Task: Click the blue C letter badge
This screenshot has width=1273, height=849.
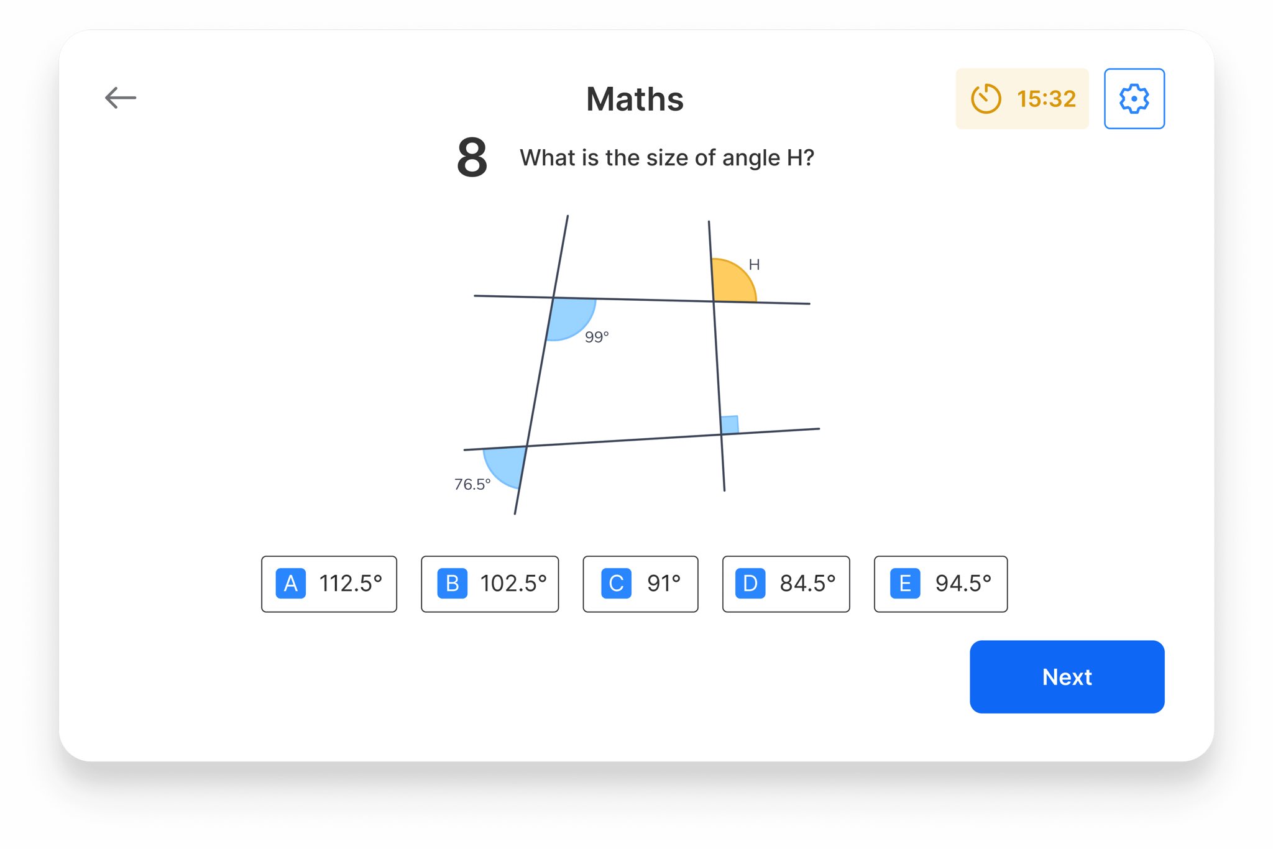Action: (616, 584)
